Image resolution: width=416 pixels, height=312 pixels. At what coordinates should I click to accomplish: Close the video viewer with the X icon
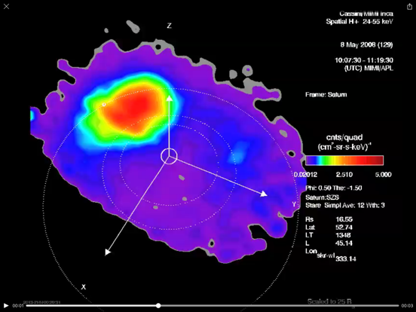click(x=6, y=6)
